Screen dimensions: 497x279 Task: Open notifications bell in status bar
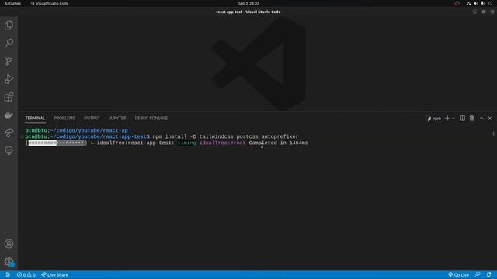[488, 275]
